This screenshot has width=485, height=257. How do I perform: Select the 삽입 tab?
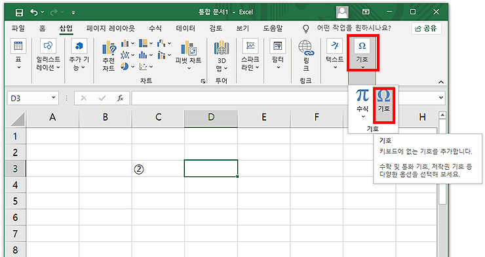pyautogui.click(x=66, y=28)
